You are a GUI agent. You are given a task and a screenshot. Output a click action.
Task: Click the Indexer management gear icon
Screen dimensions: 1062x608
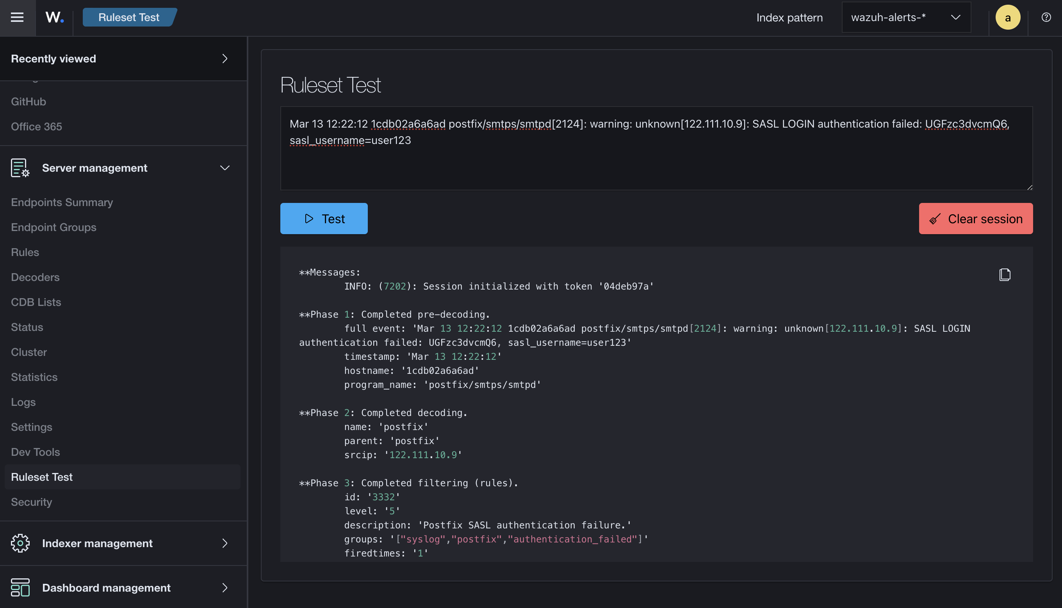[x=20, y=543]
